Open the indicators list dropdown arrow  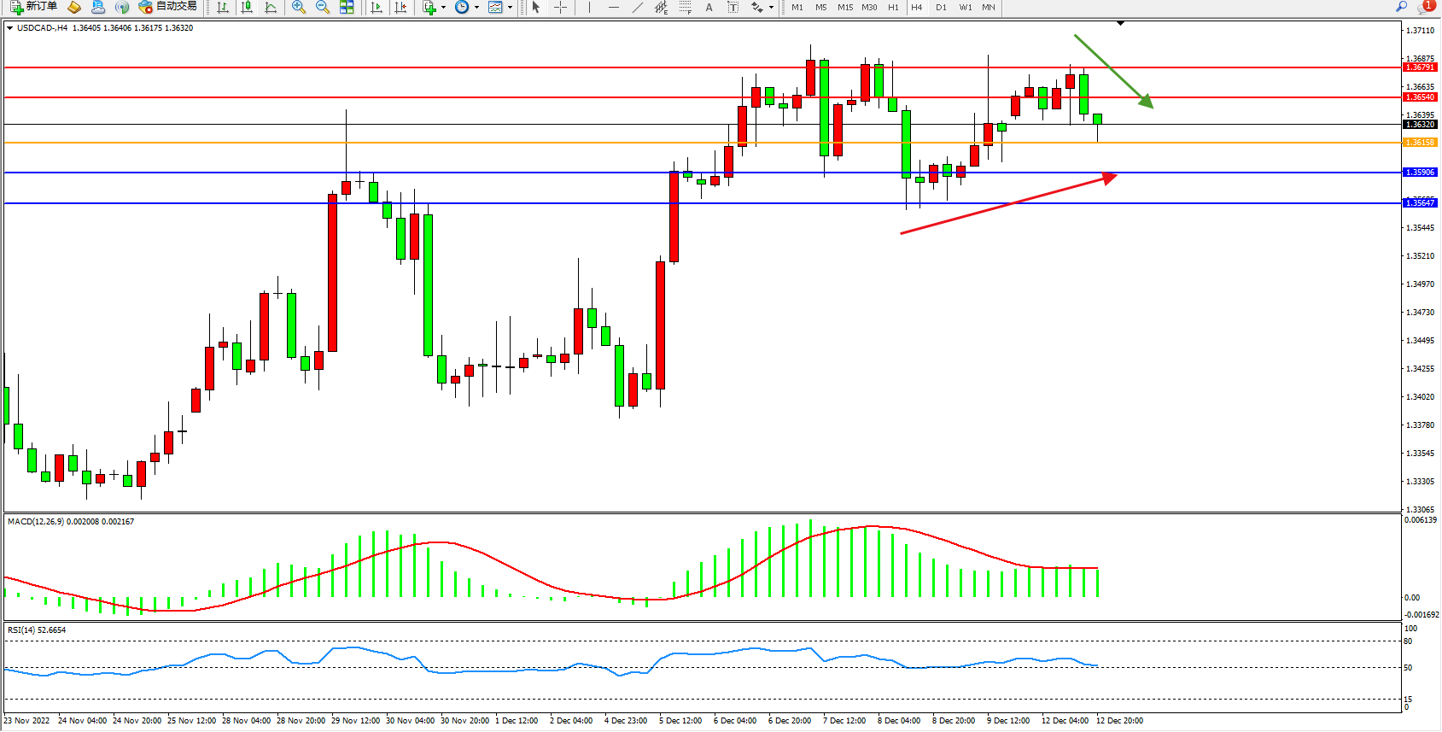(443, 8)
